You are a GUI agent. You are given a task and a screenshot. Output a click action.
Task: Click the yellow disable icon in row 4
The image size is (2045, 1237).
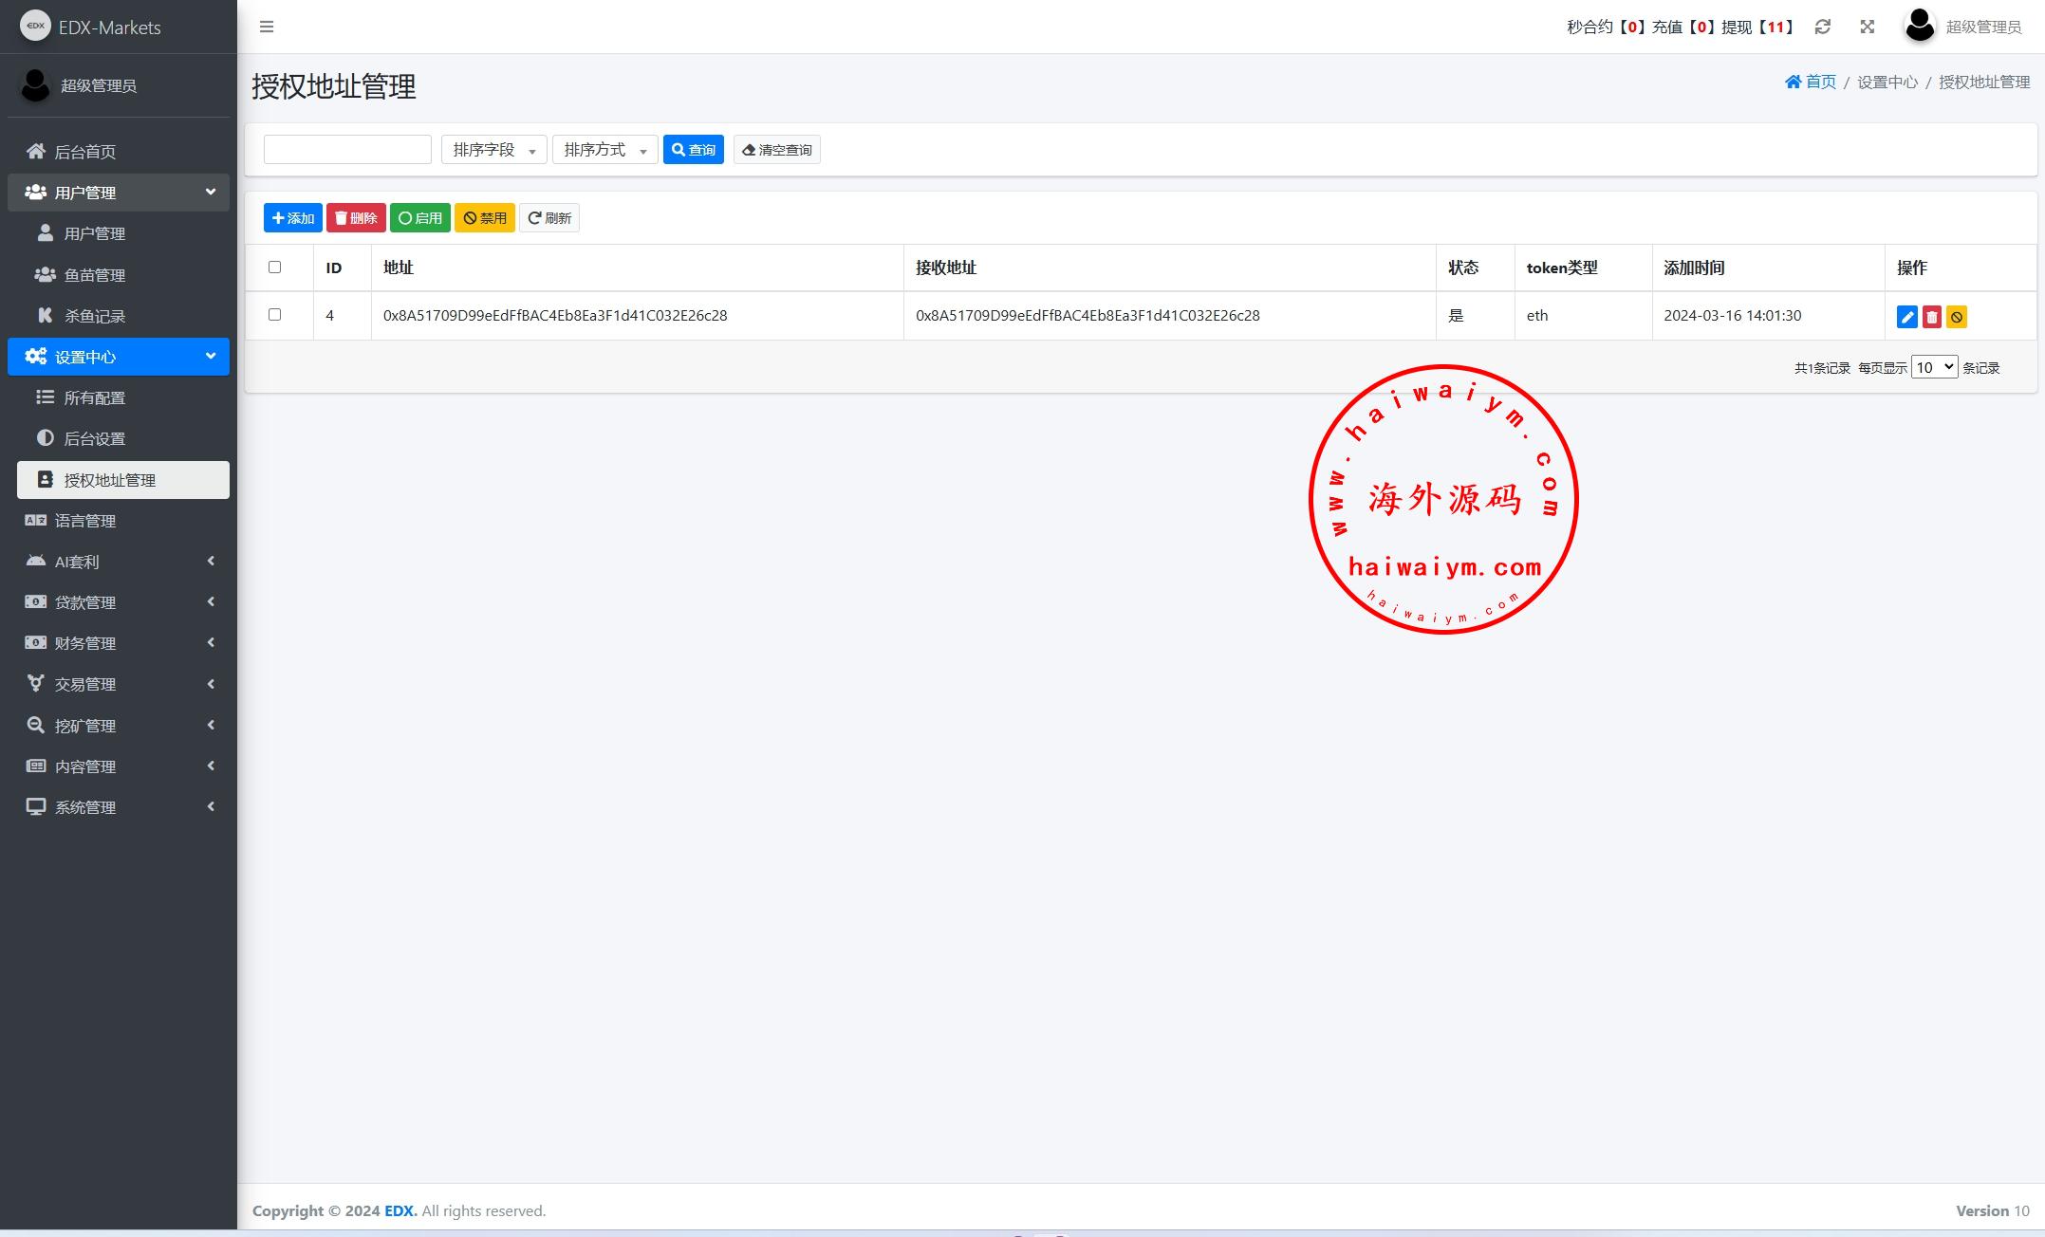click(1956, 317)
